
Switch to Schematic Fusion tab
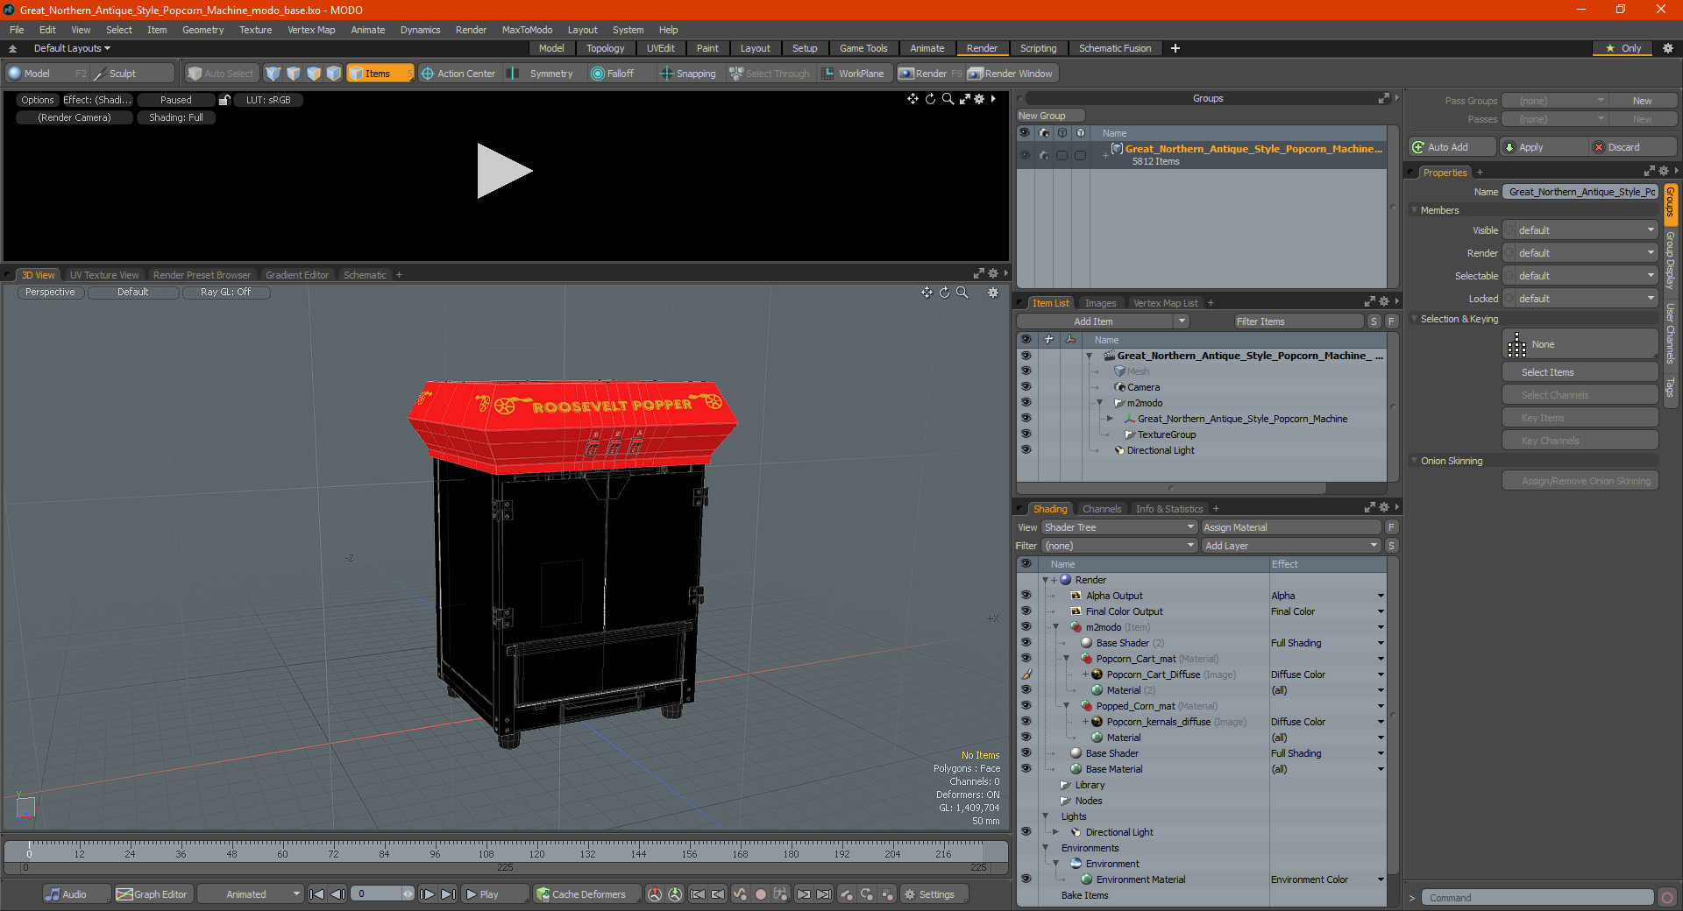[1115, 48]
